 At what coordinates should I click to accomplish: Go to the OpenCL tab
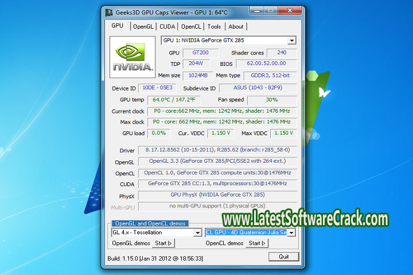[x=191, y=26]
